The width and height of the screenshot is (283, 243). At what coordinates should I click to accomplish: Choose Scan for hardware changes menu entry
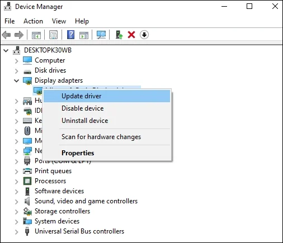pyautogui.click(x=107, y=137)
